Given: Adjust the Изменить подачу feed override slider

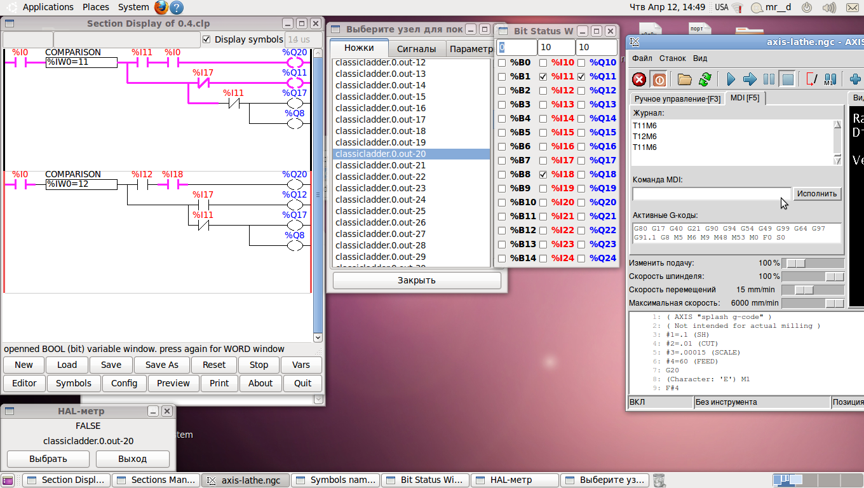Looking at the screenshot, I should pos(813,263).
